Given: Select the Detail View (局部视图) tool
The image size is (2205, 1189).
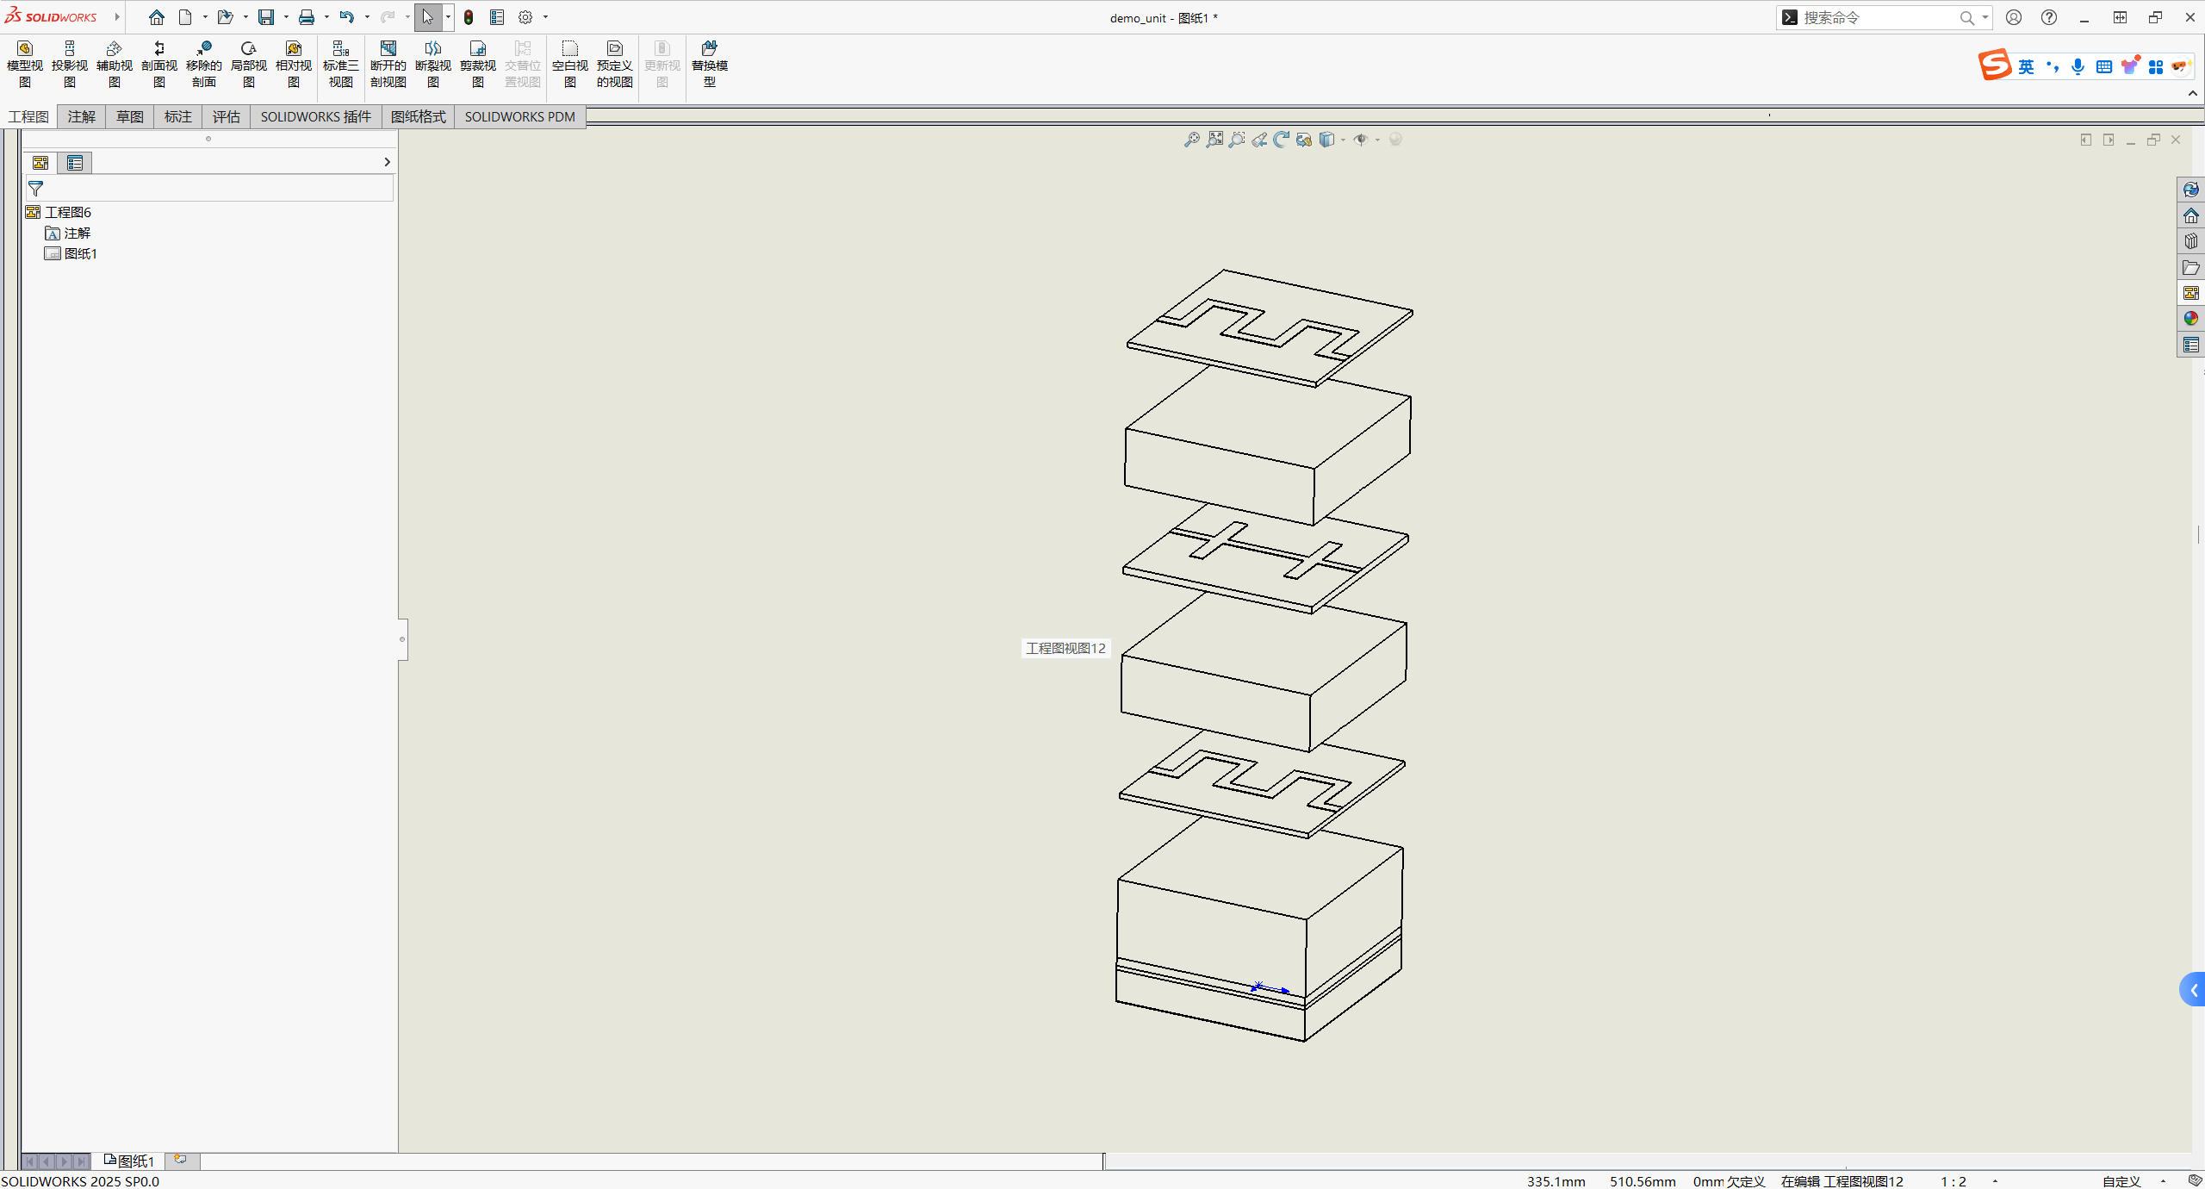Looking at the screenshot, I should (248, 64).
